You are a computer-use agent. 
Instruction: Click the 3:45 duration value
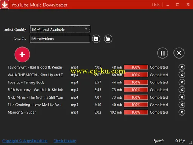pos(98,90)
